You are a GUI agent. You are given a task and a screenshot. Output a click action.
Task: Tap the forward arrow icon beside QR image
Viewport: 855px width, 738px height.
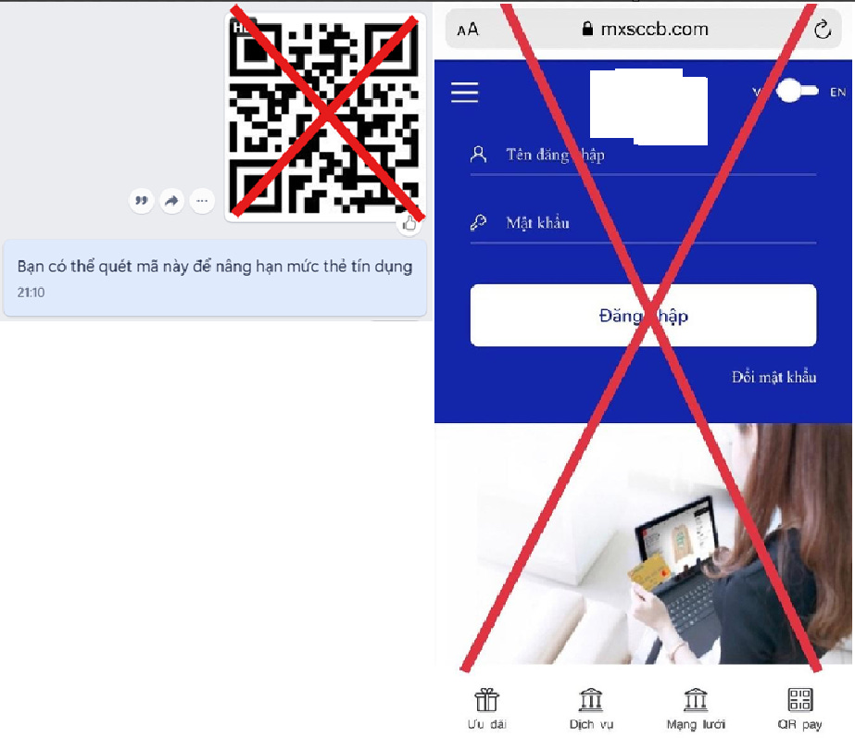click(171, 201)
